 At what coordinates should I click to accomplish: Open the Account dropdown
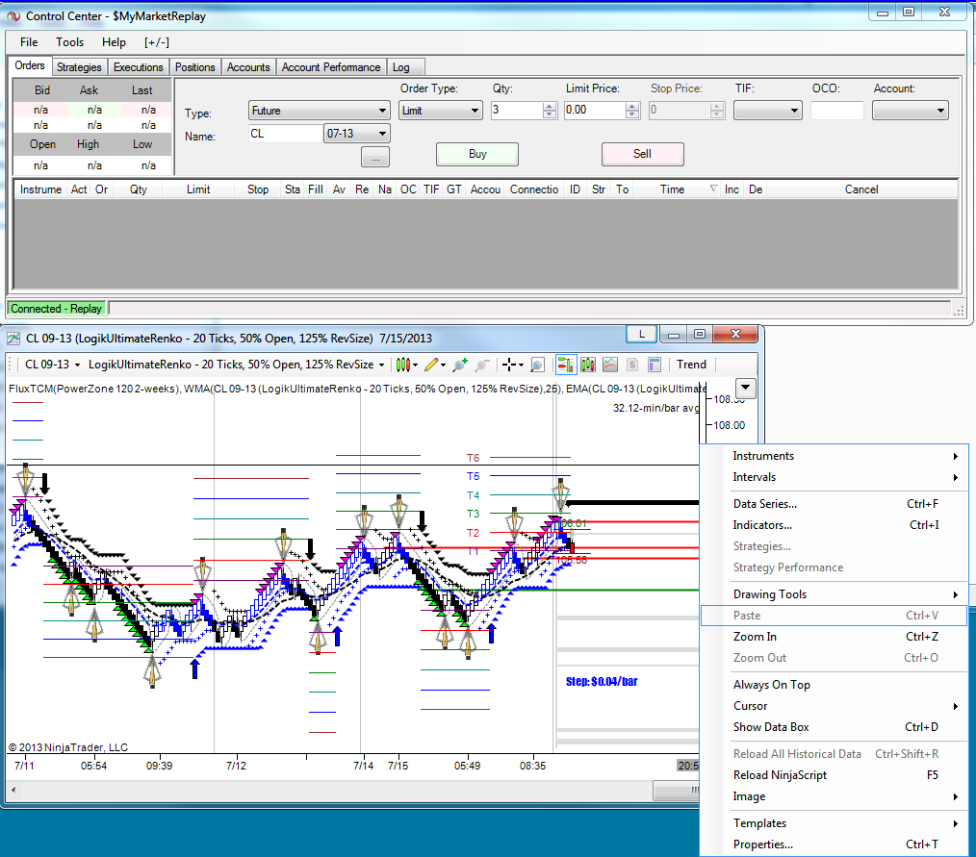pyautogui.click(x=910, y=111)
